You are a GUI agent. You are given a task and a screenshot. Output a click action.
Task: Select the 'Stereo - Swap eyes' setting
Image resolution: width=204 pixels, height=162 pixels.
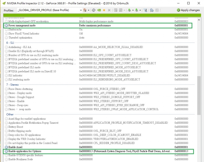(18, 105)
